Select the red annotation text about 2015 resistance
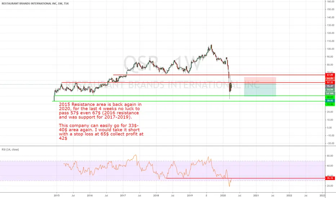The width and height of the screenshot is (336, 198). [101, 121]
